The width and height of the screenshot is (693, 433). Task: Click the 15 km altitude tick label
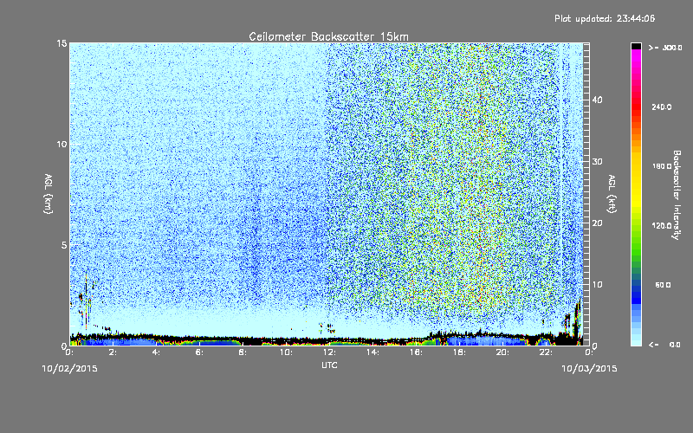pyautogui.click(x=62, y=43)
